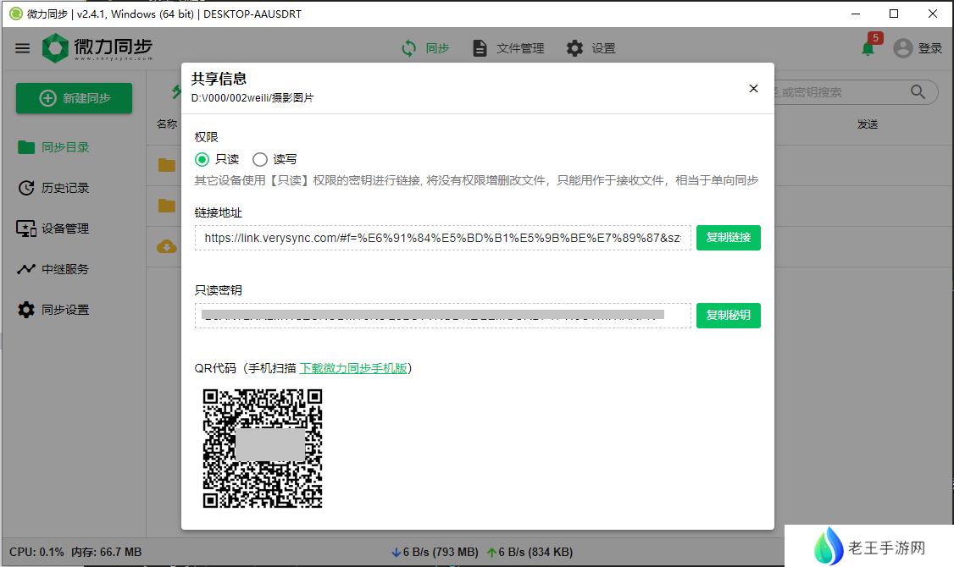The width and height of the screenshot is (954, 567).
Task: Open 设备管理 in sidebar
Action: [54, 228]
